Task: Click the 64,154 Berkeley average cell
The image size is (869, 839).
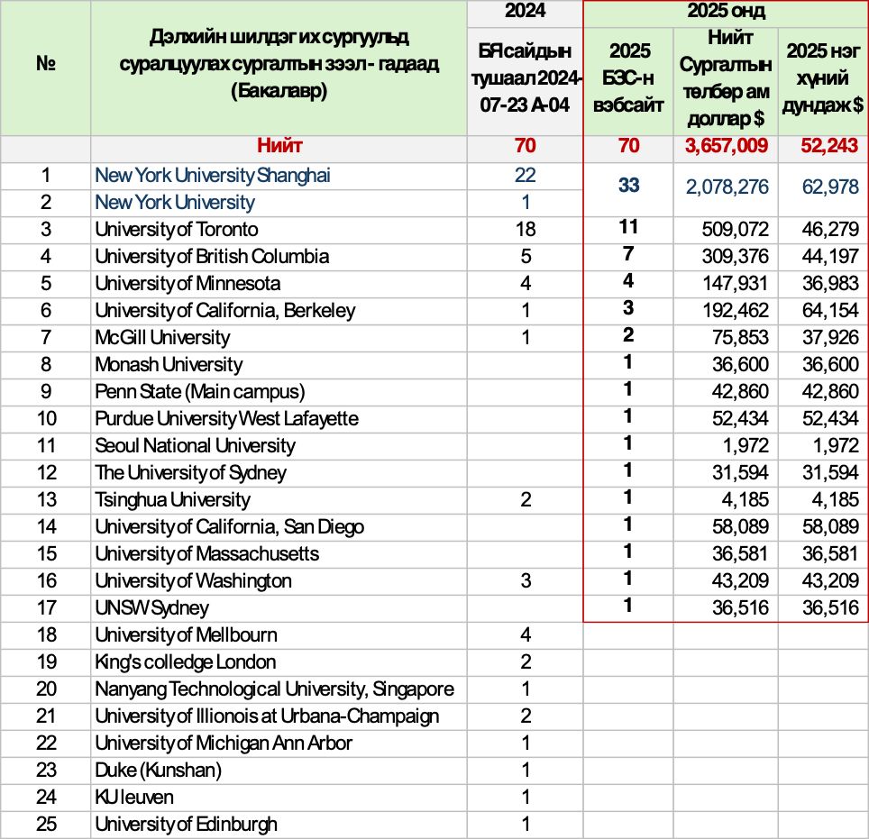Action: pos(821,311)
